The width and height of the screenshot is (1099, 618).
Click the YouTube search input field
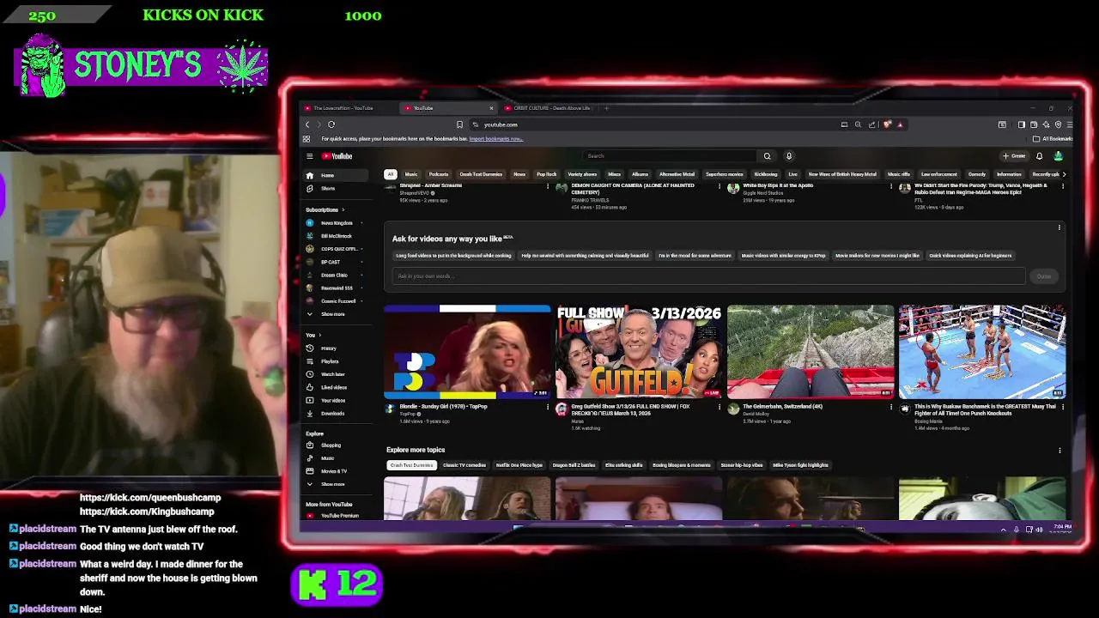670,156
